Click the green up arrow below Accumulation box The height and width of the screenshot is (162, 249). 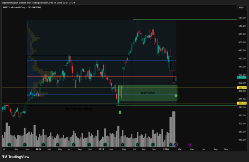(x=120, y=112)
